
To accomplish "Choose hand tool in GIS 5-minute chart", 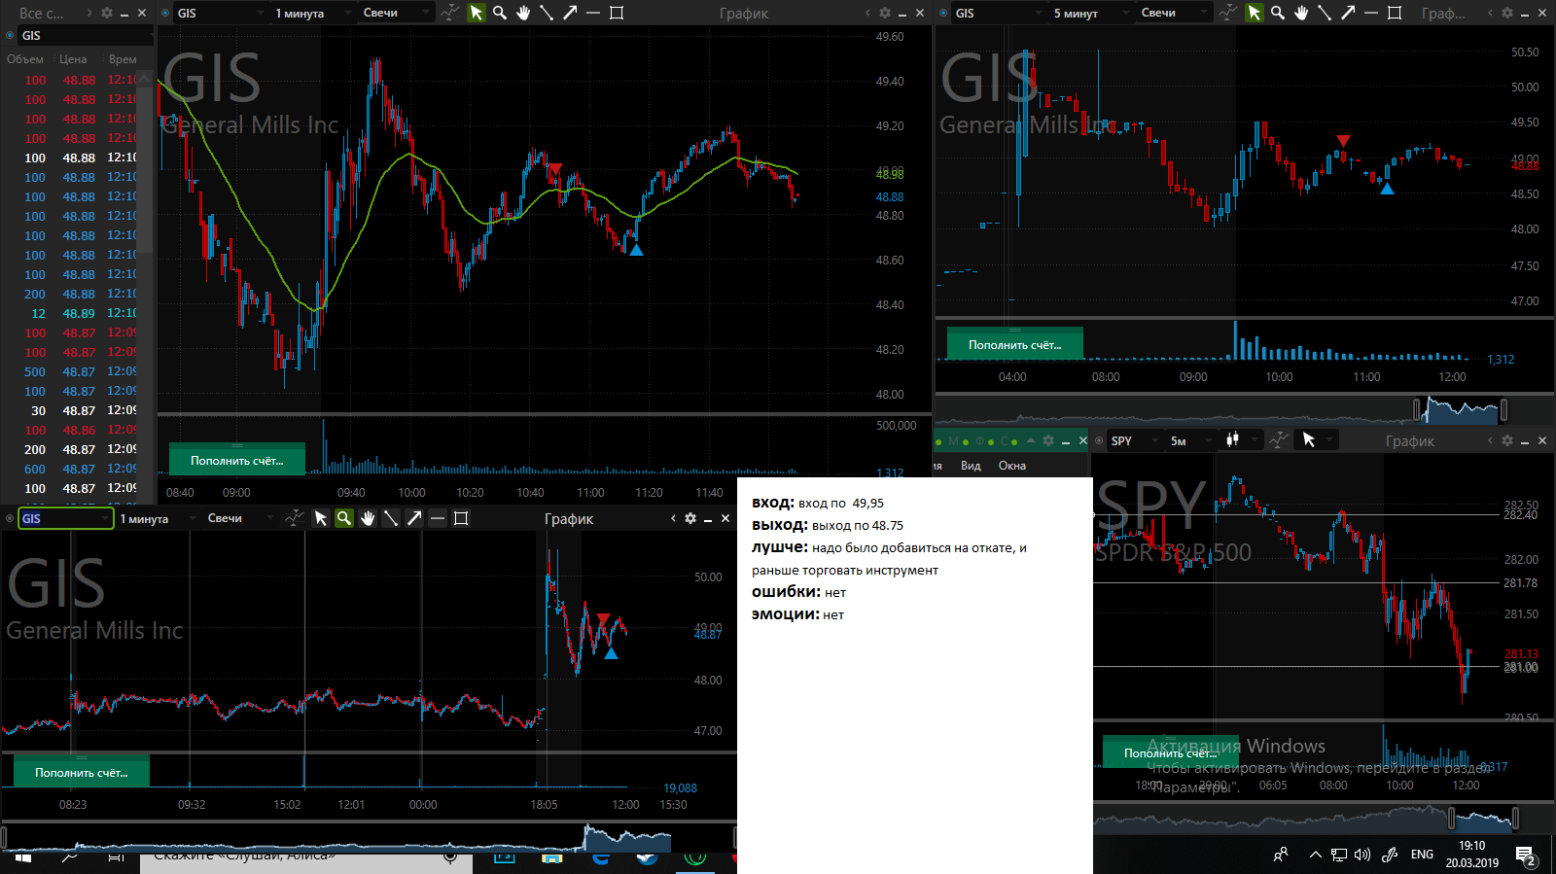I will (1301, 13).
